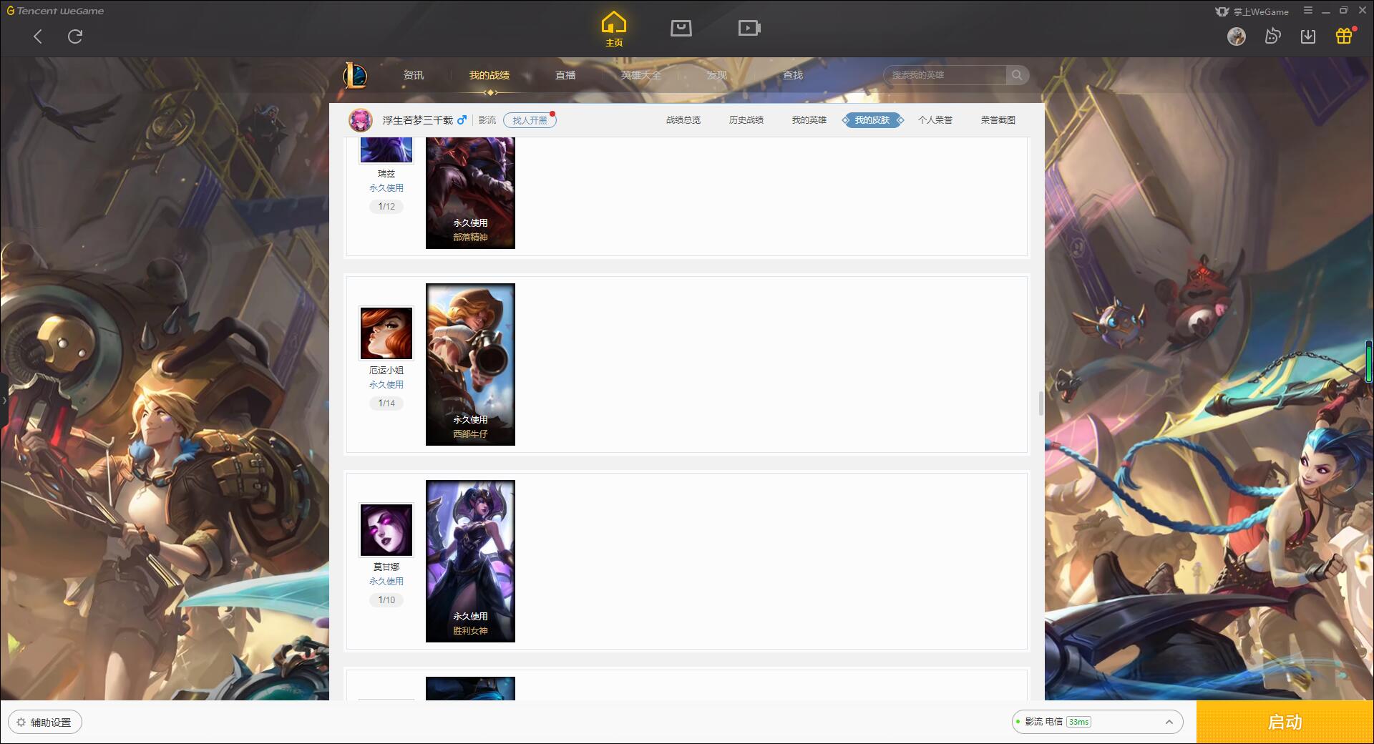Click the 1/14 skin count badge
The height and width of the screenshot is (744, 1374).
pos(386,403)
